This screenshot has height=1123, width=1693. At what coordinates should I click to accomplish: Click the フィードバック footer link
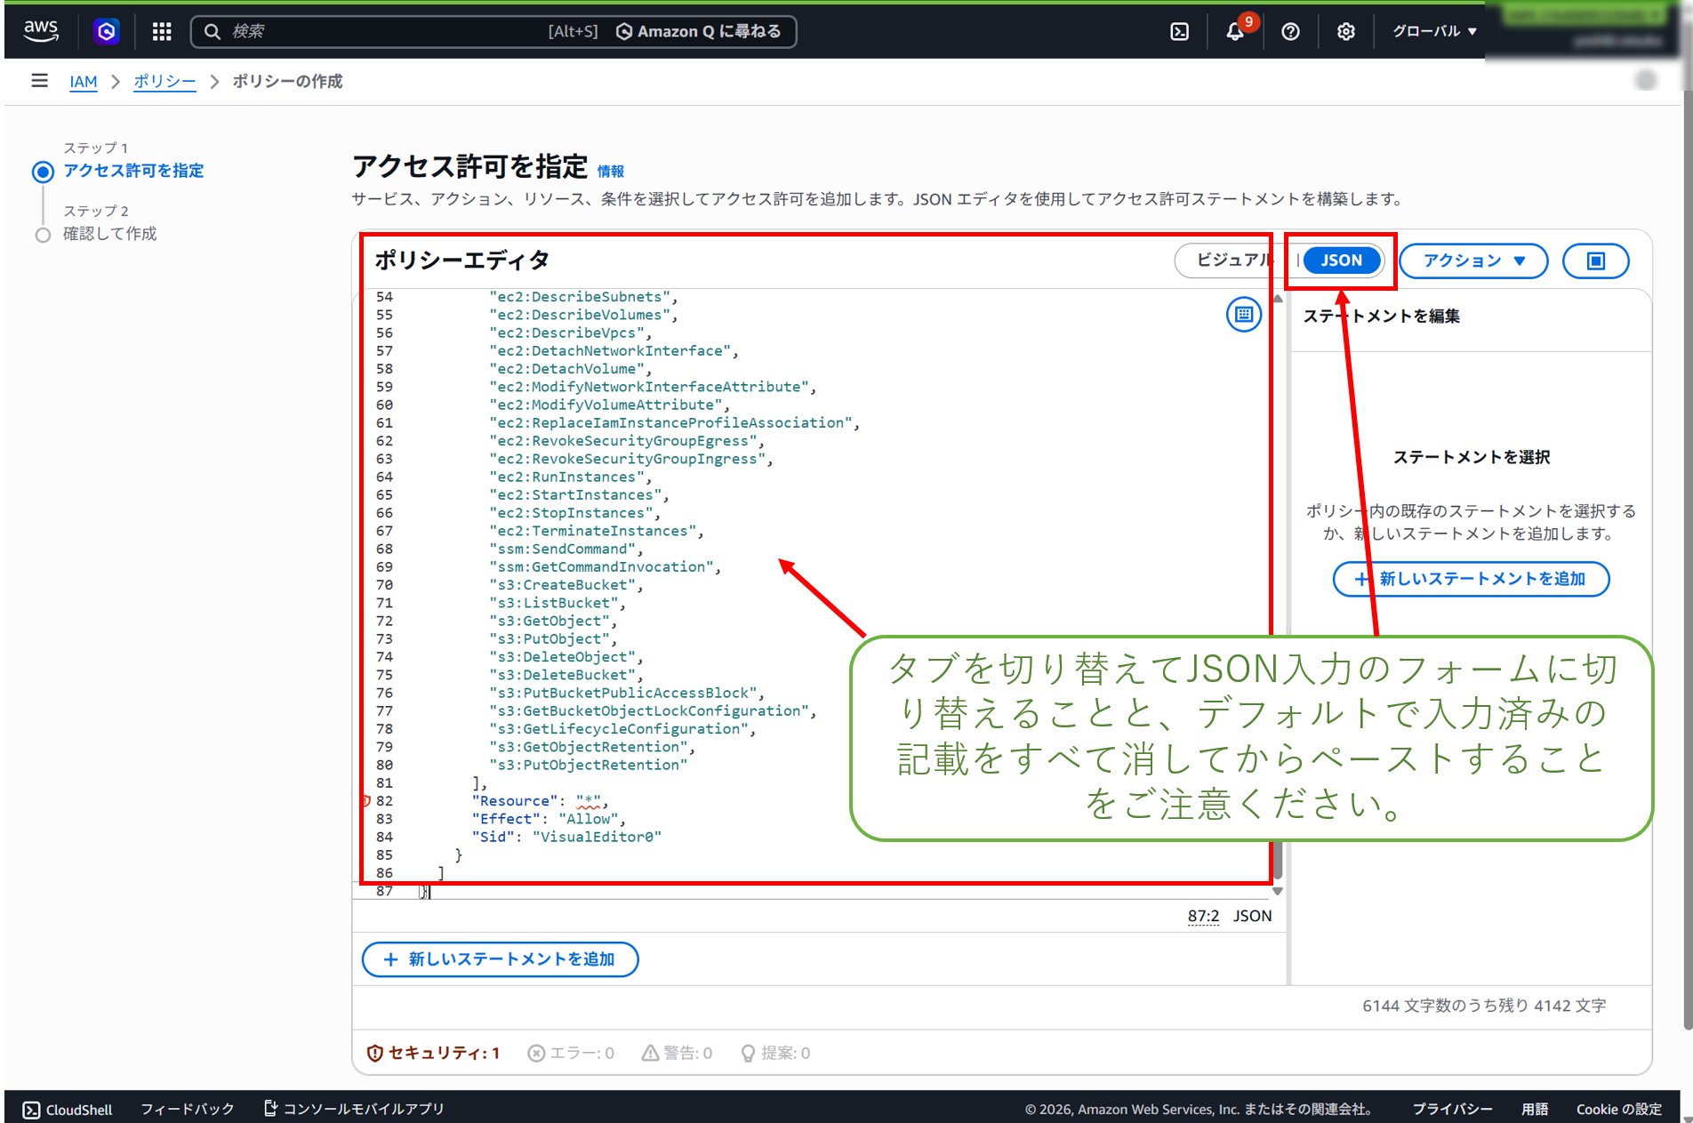(x=188, y=1109)
